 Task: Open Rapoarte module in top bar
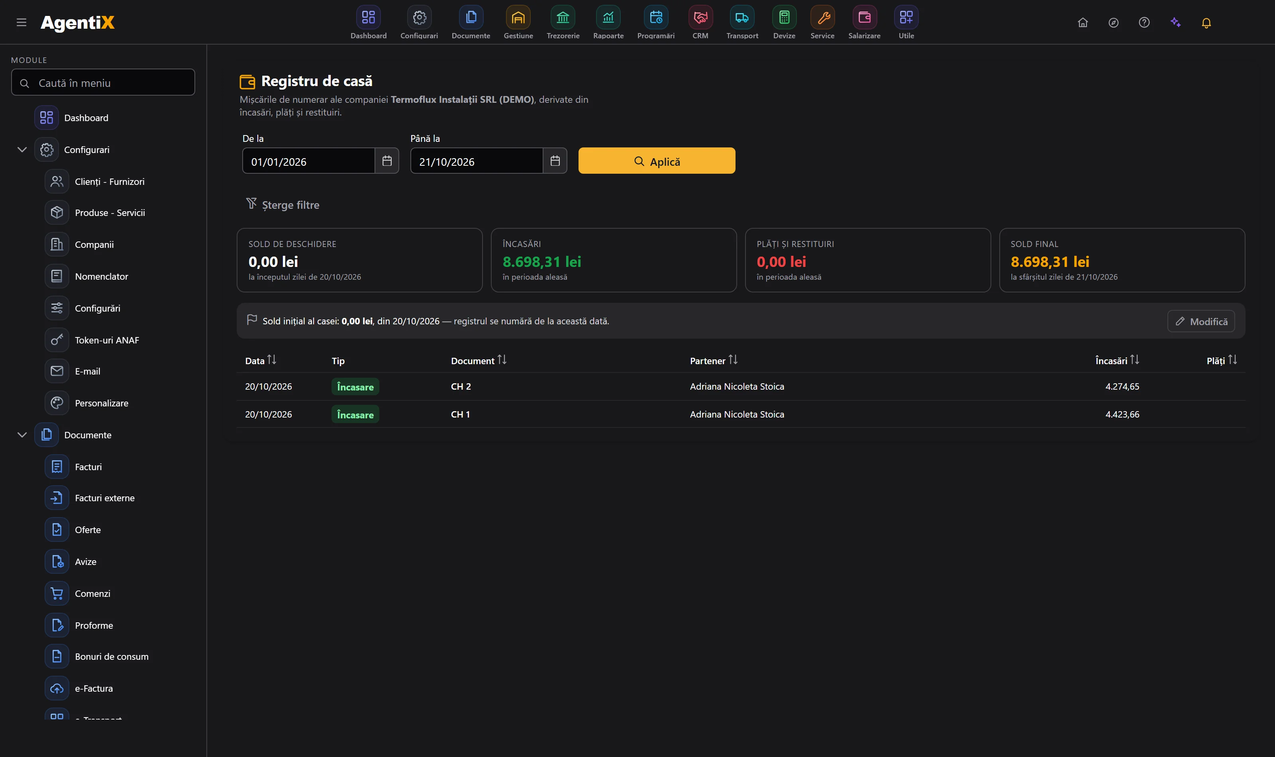pyautogui.click(x=608, y=23)
